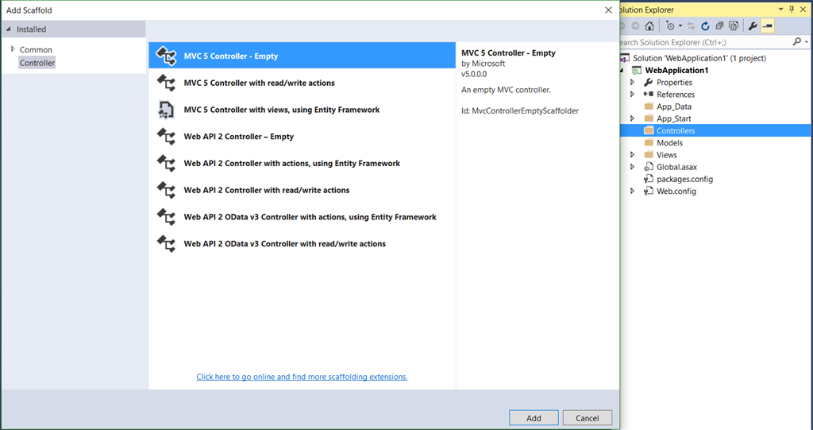Click the Controllers folder icon
The image size is (813, 430).
coord(649,130)
